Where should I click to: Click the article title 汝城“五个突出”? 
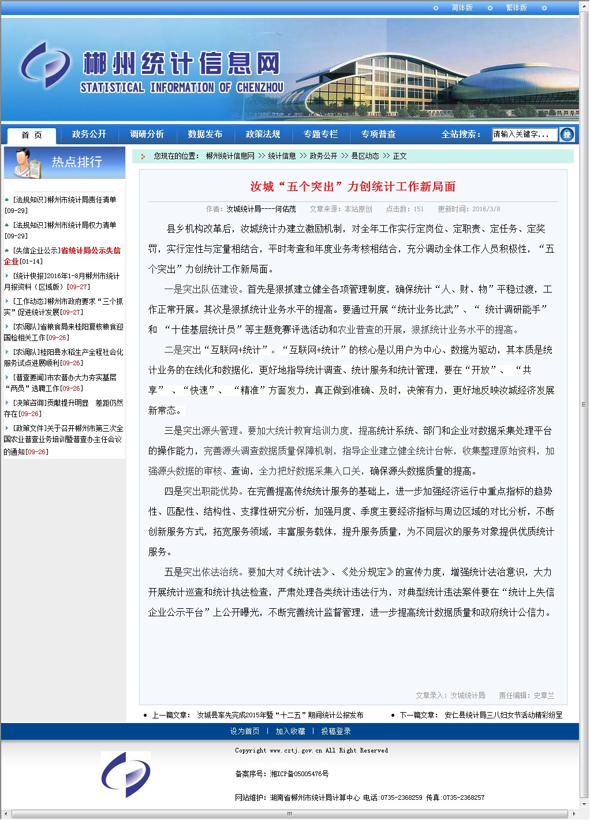pyautogui.click(x=353, y=186)
